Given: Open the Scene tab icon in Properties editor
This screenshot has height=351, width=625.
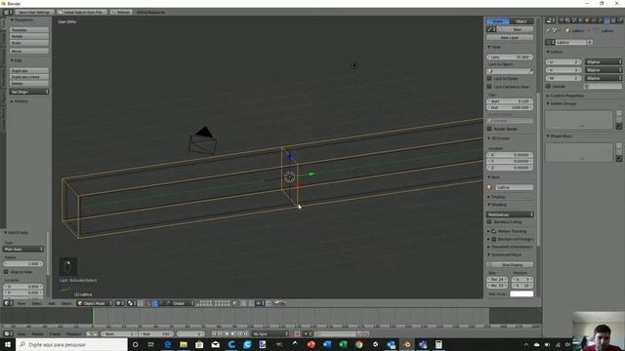Looking at the screenshot, I should pyautogui.click(x=574, y=20).
